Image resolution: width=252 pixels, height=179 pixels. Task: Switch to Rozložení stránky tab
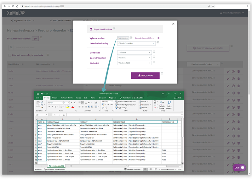(x=67, y=98)
